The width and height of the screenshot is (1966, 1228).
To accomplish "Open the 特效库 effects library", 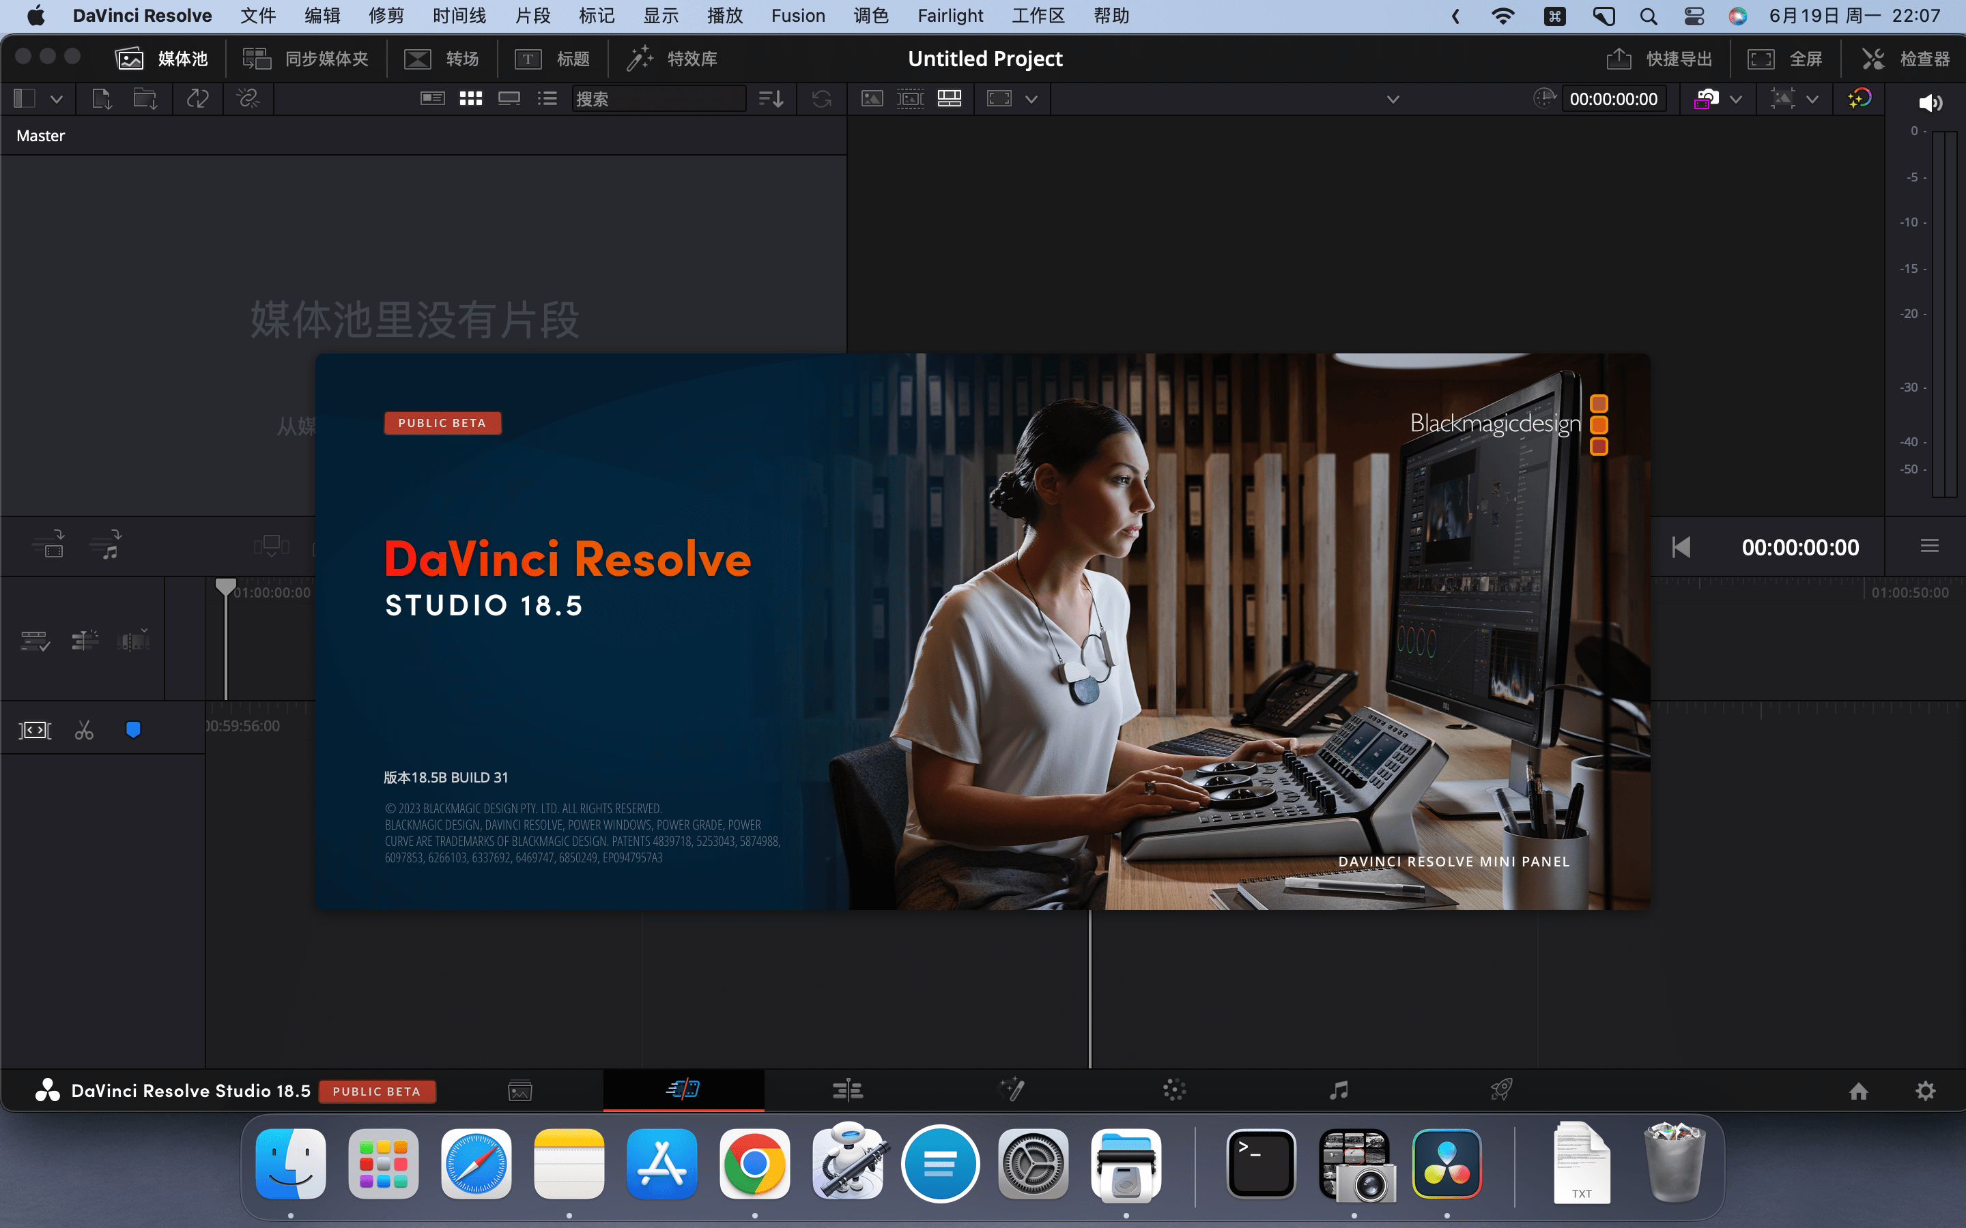I will [671, 59].
